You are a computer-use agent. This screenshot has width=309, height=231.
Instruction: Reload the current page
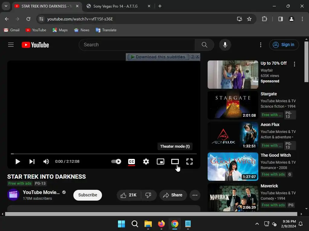click(x=28, y=19)
